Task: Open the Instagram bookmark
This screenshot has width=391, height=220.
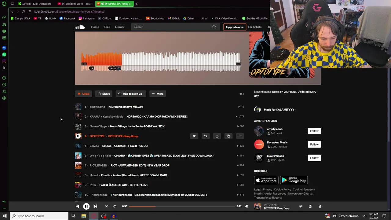Action: tap(86, 18)
